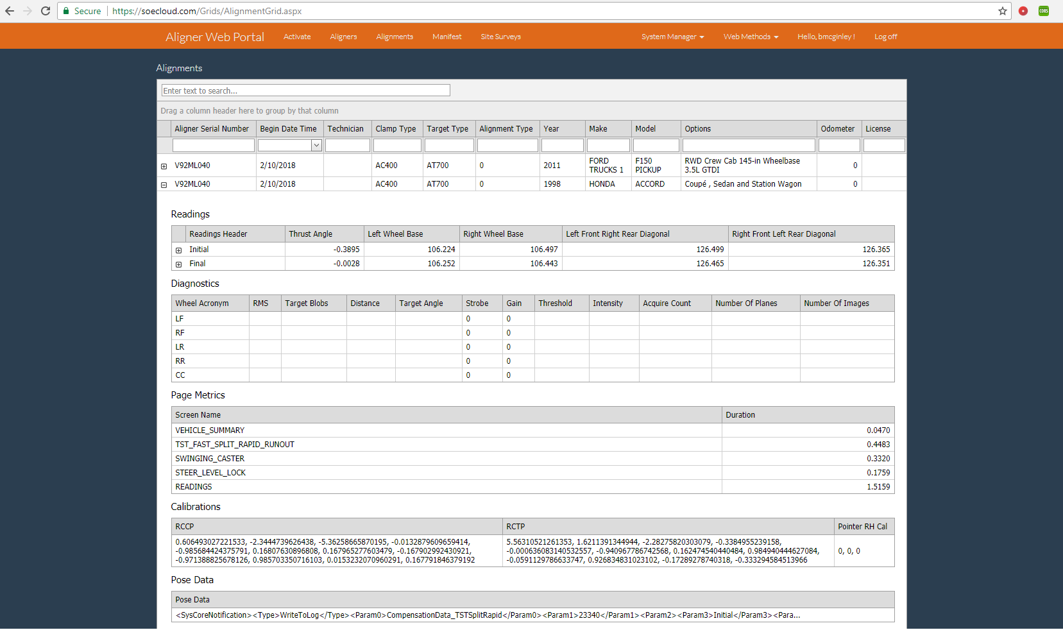
Task: Bookmark page using star icon
Action: pos(1002,11)
